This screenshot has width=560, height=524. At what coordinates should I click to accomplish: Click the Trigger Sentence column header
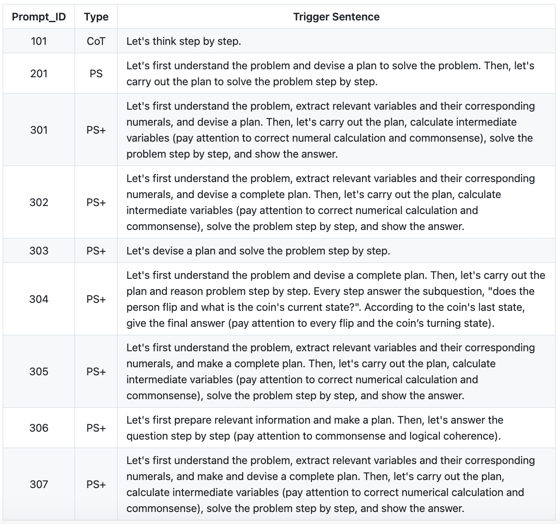336,17
